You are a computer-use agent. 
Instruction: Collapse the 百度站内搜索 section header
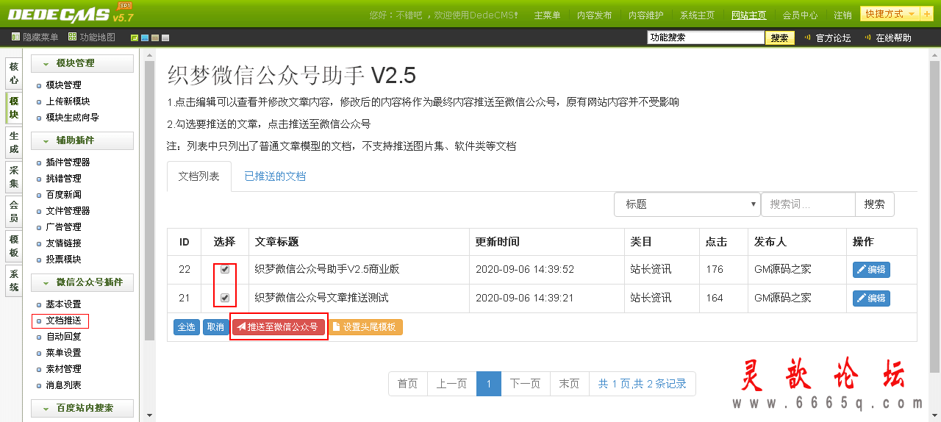coord(82,408)
